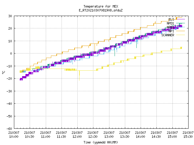This screenshot has width=194, height=145.
Task: Click the y-axis label '-40'
Action: tap(9, 104)
